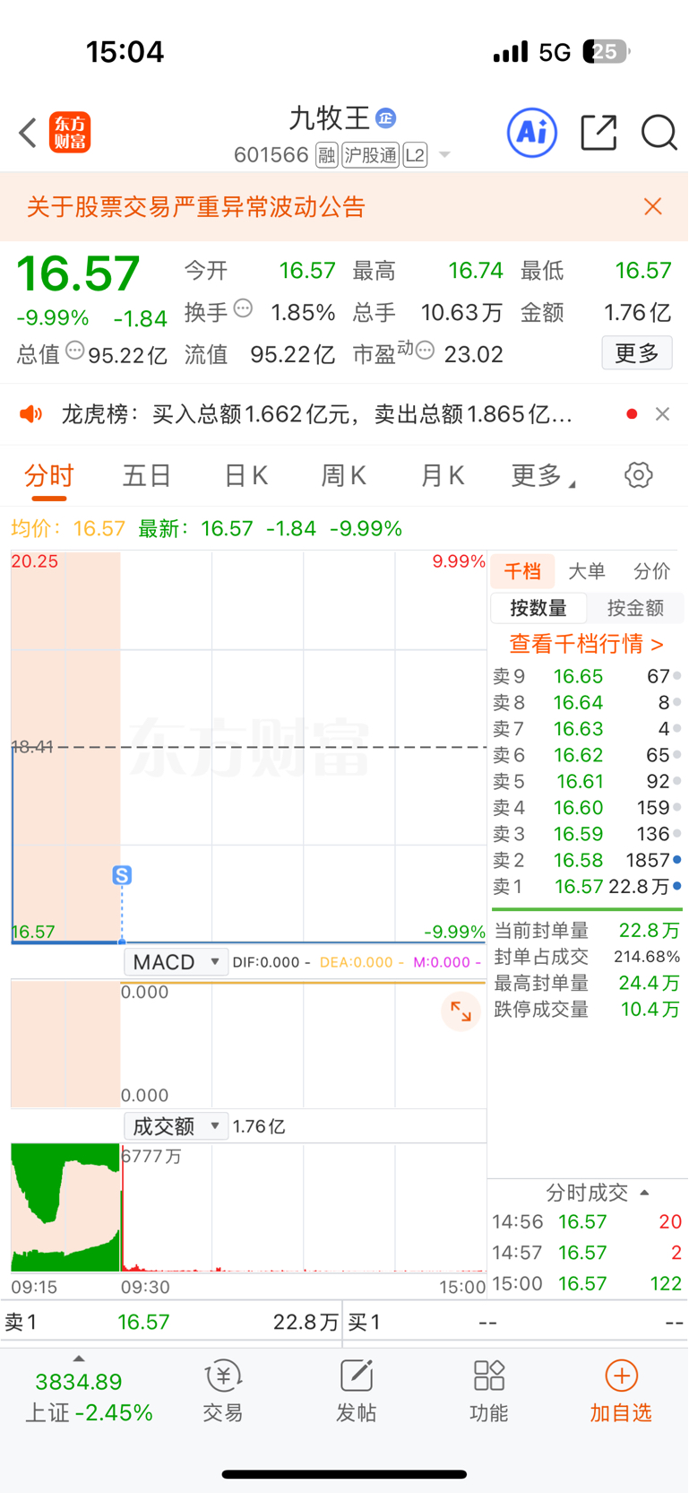Tap the 企 badge next to 九牧王

(x=385, y=117)
